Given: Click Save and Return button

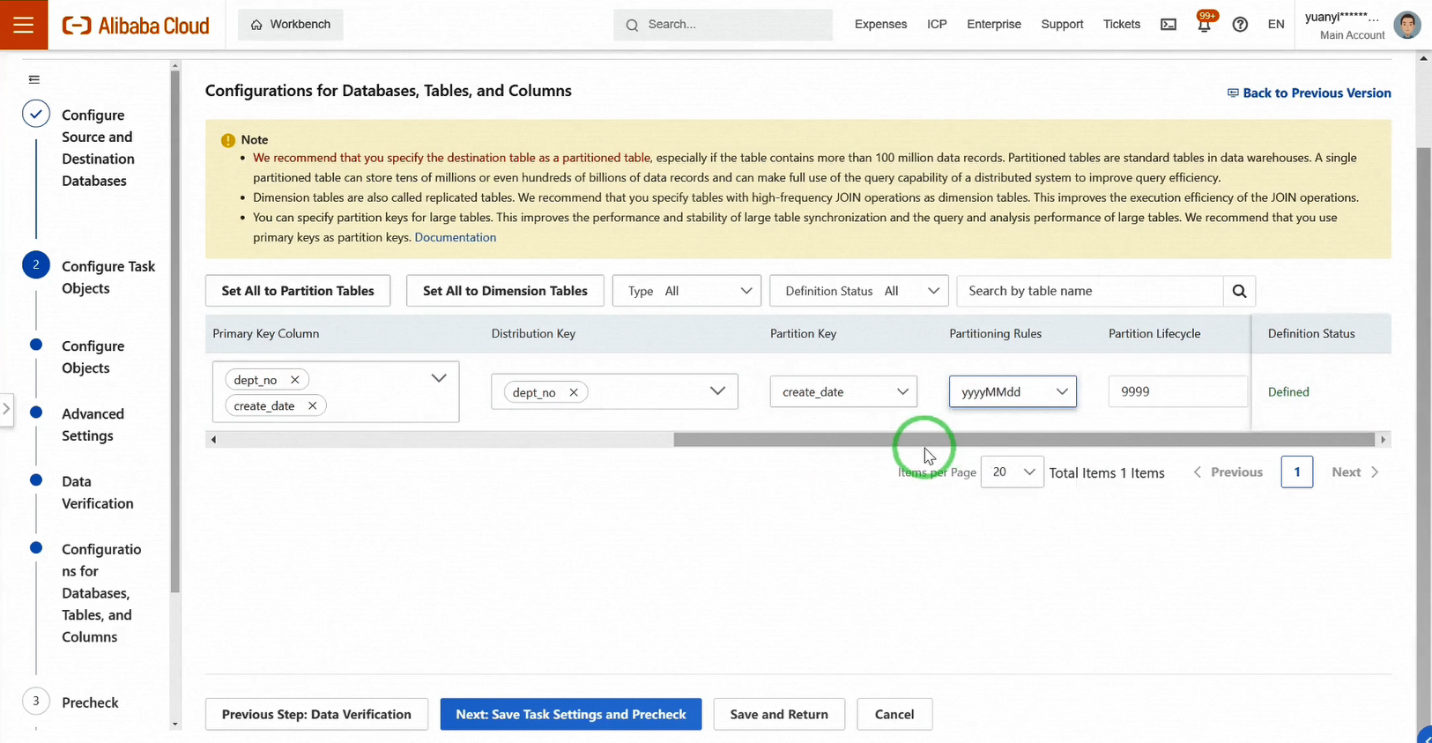Looking at the screenshot, I should 779,715.
